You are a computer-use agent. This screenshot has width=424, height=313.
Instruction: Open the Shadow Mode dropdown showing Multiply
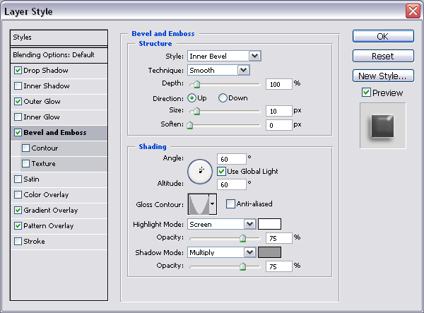(x=222, y=252)
